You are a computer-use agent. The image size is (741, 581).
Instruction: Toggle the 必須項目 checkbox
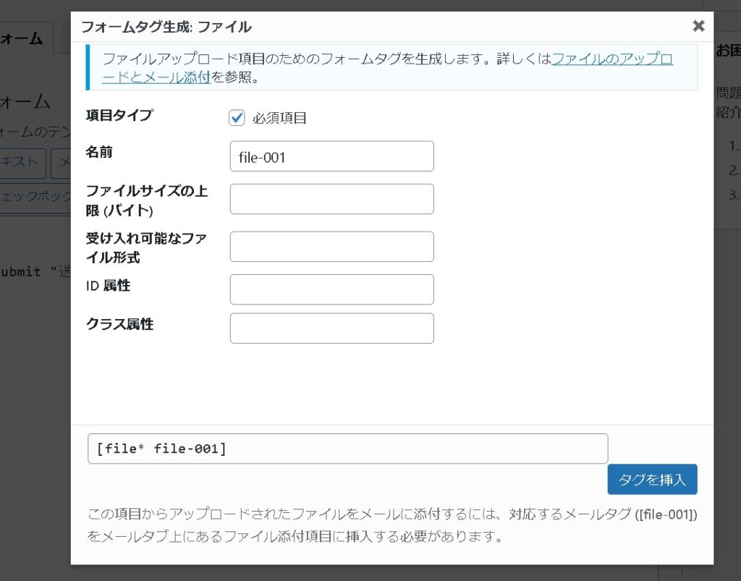237,118
